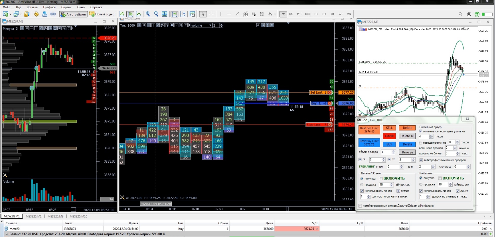
Task: Click the Delete all button
Action: [407, 136]
